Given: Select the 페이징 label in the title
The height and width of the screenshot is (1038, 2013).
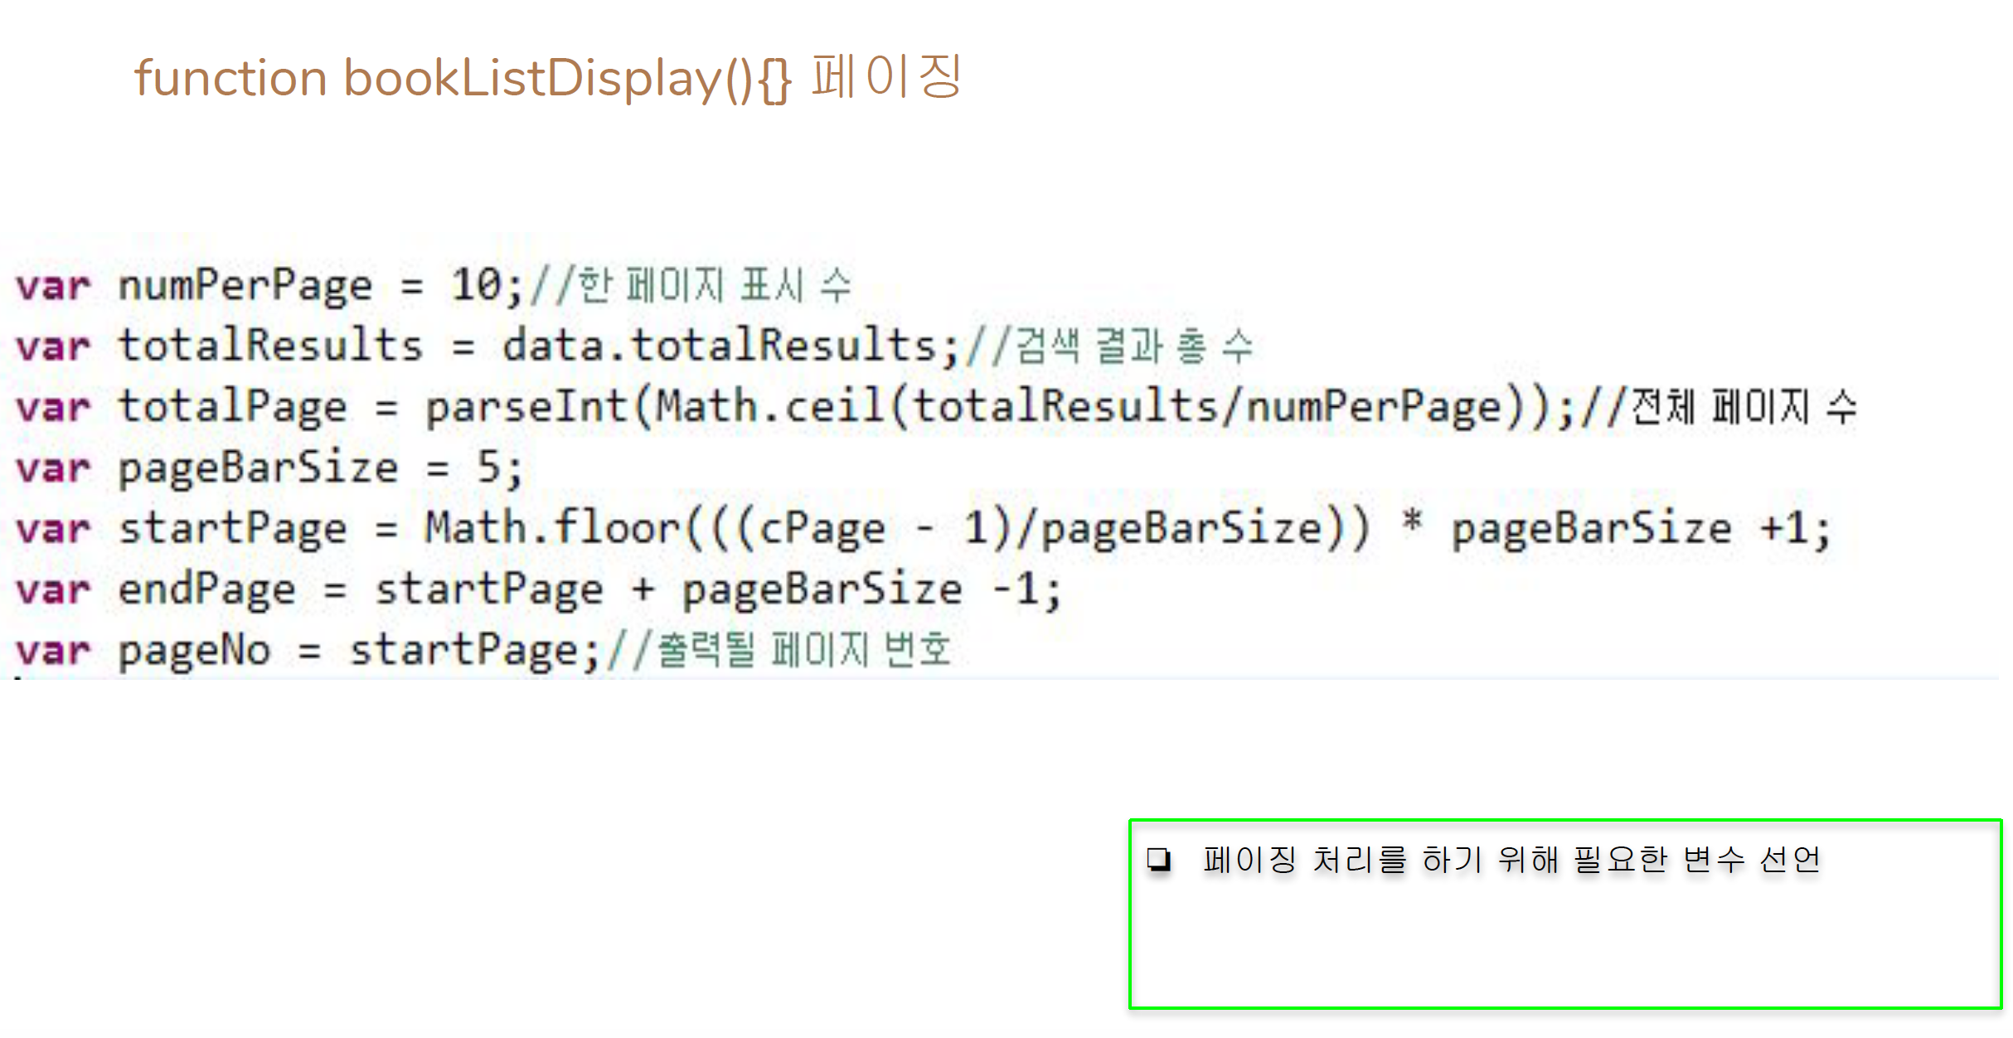Looking at the screenshot, I should [x=887, y=79].
